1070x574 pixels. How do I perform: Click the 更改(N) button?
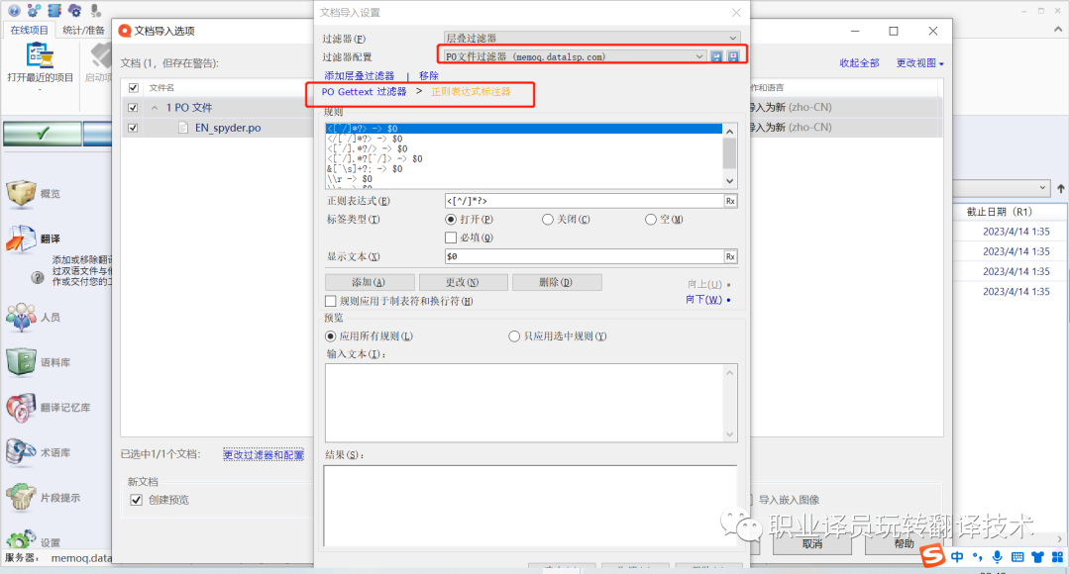pyautogui.click(x=463, y=282)
